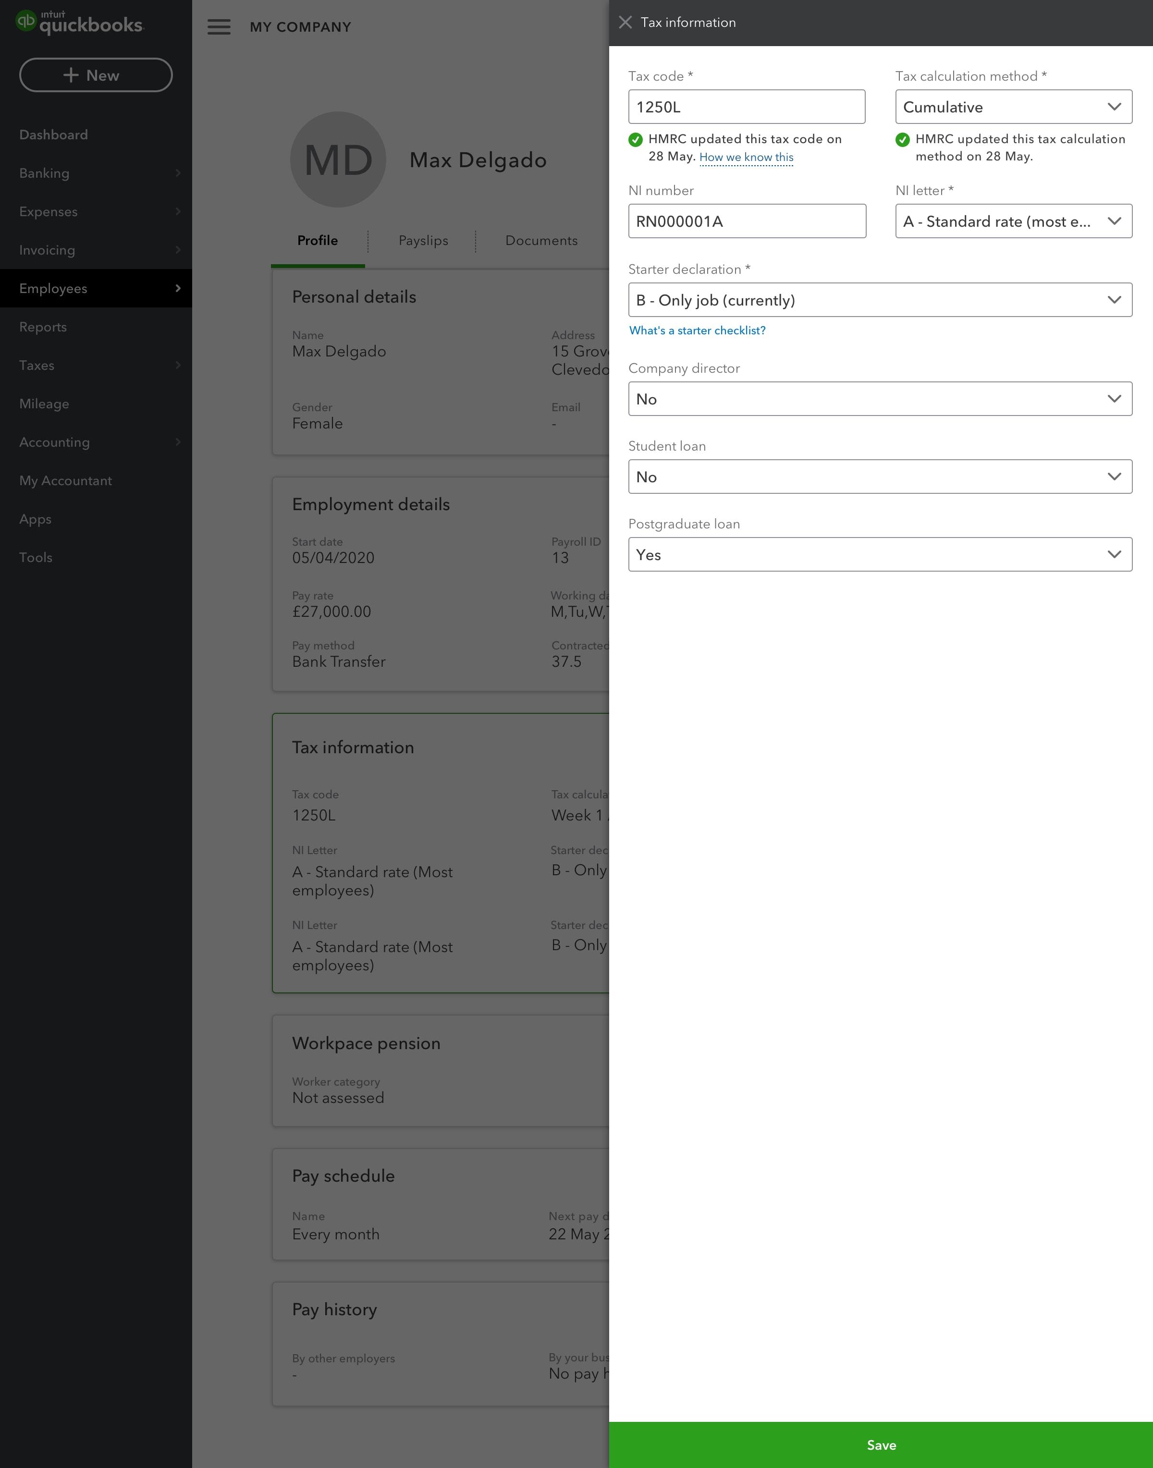Close the Tax information panel
1153x1468 pixels.
coord(625,22)
